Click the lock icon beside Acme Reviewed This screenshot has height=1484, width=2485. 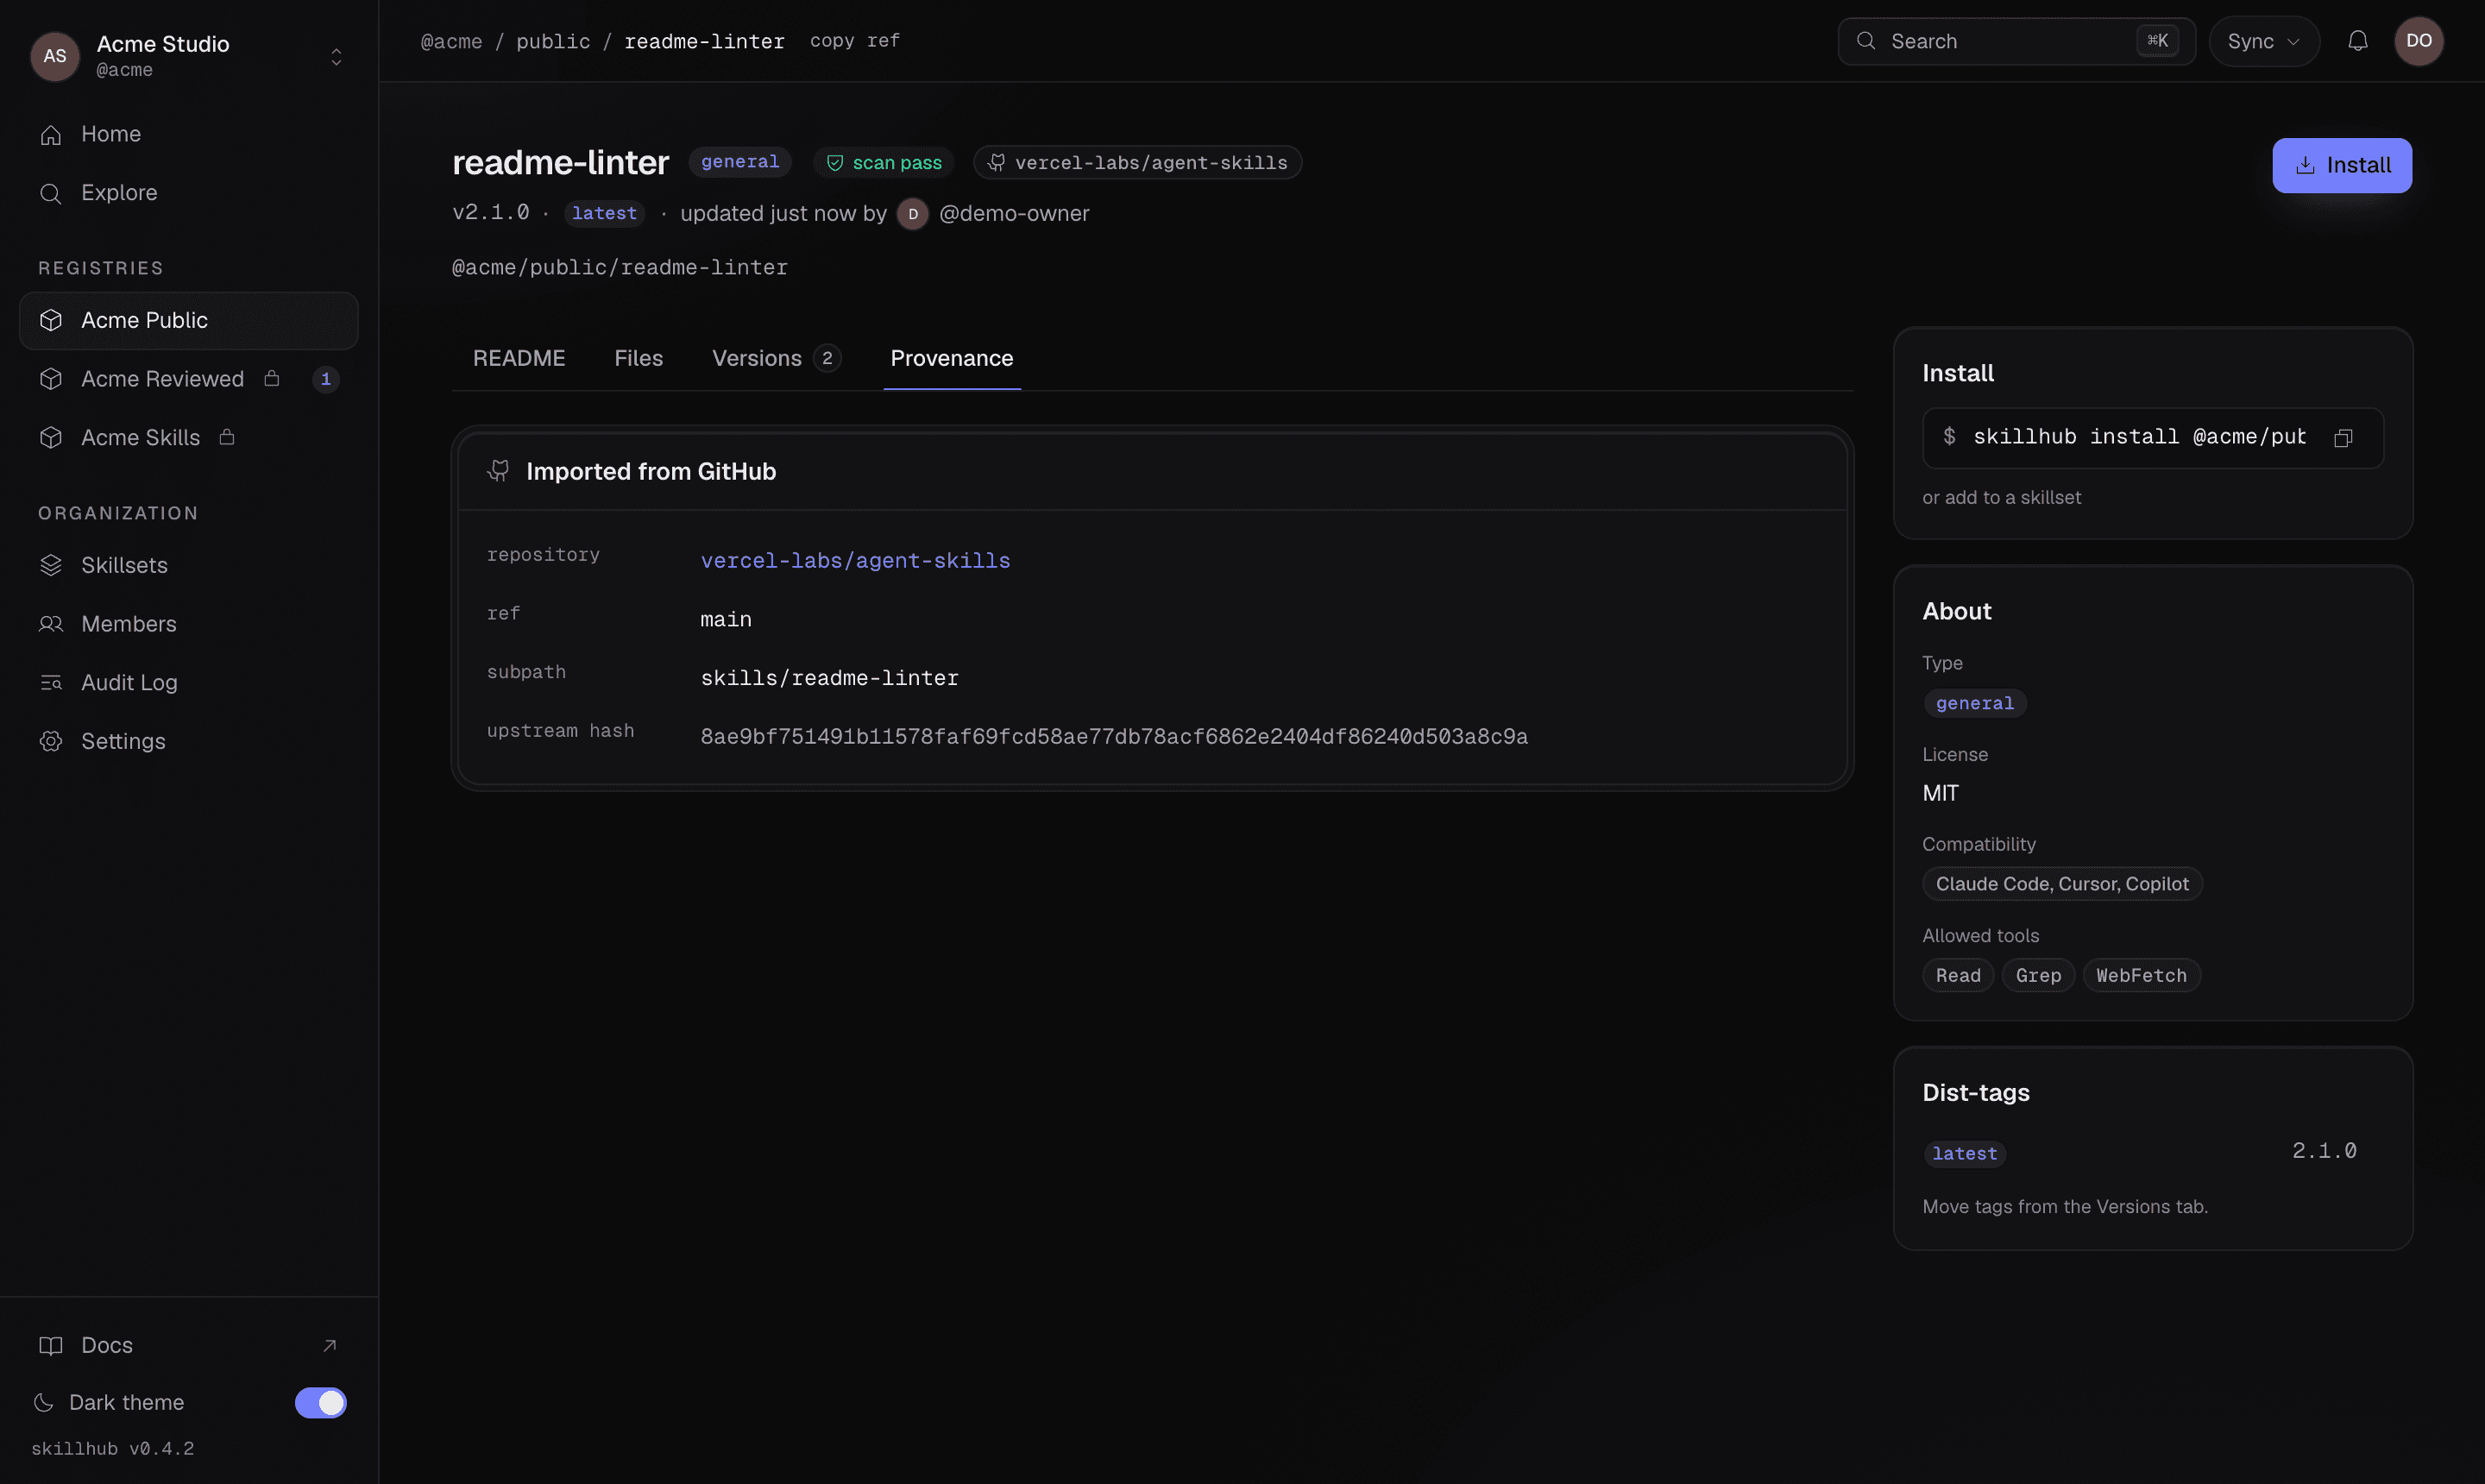(x=271, y=378)
